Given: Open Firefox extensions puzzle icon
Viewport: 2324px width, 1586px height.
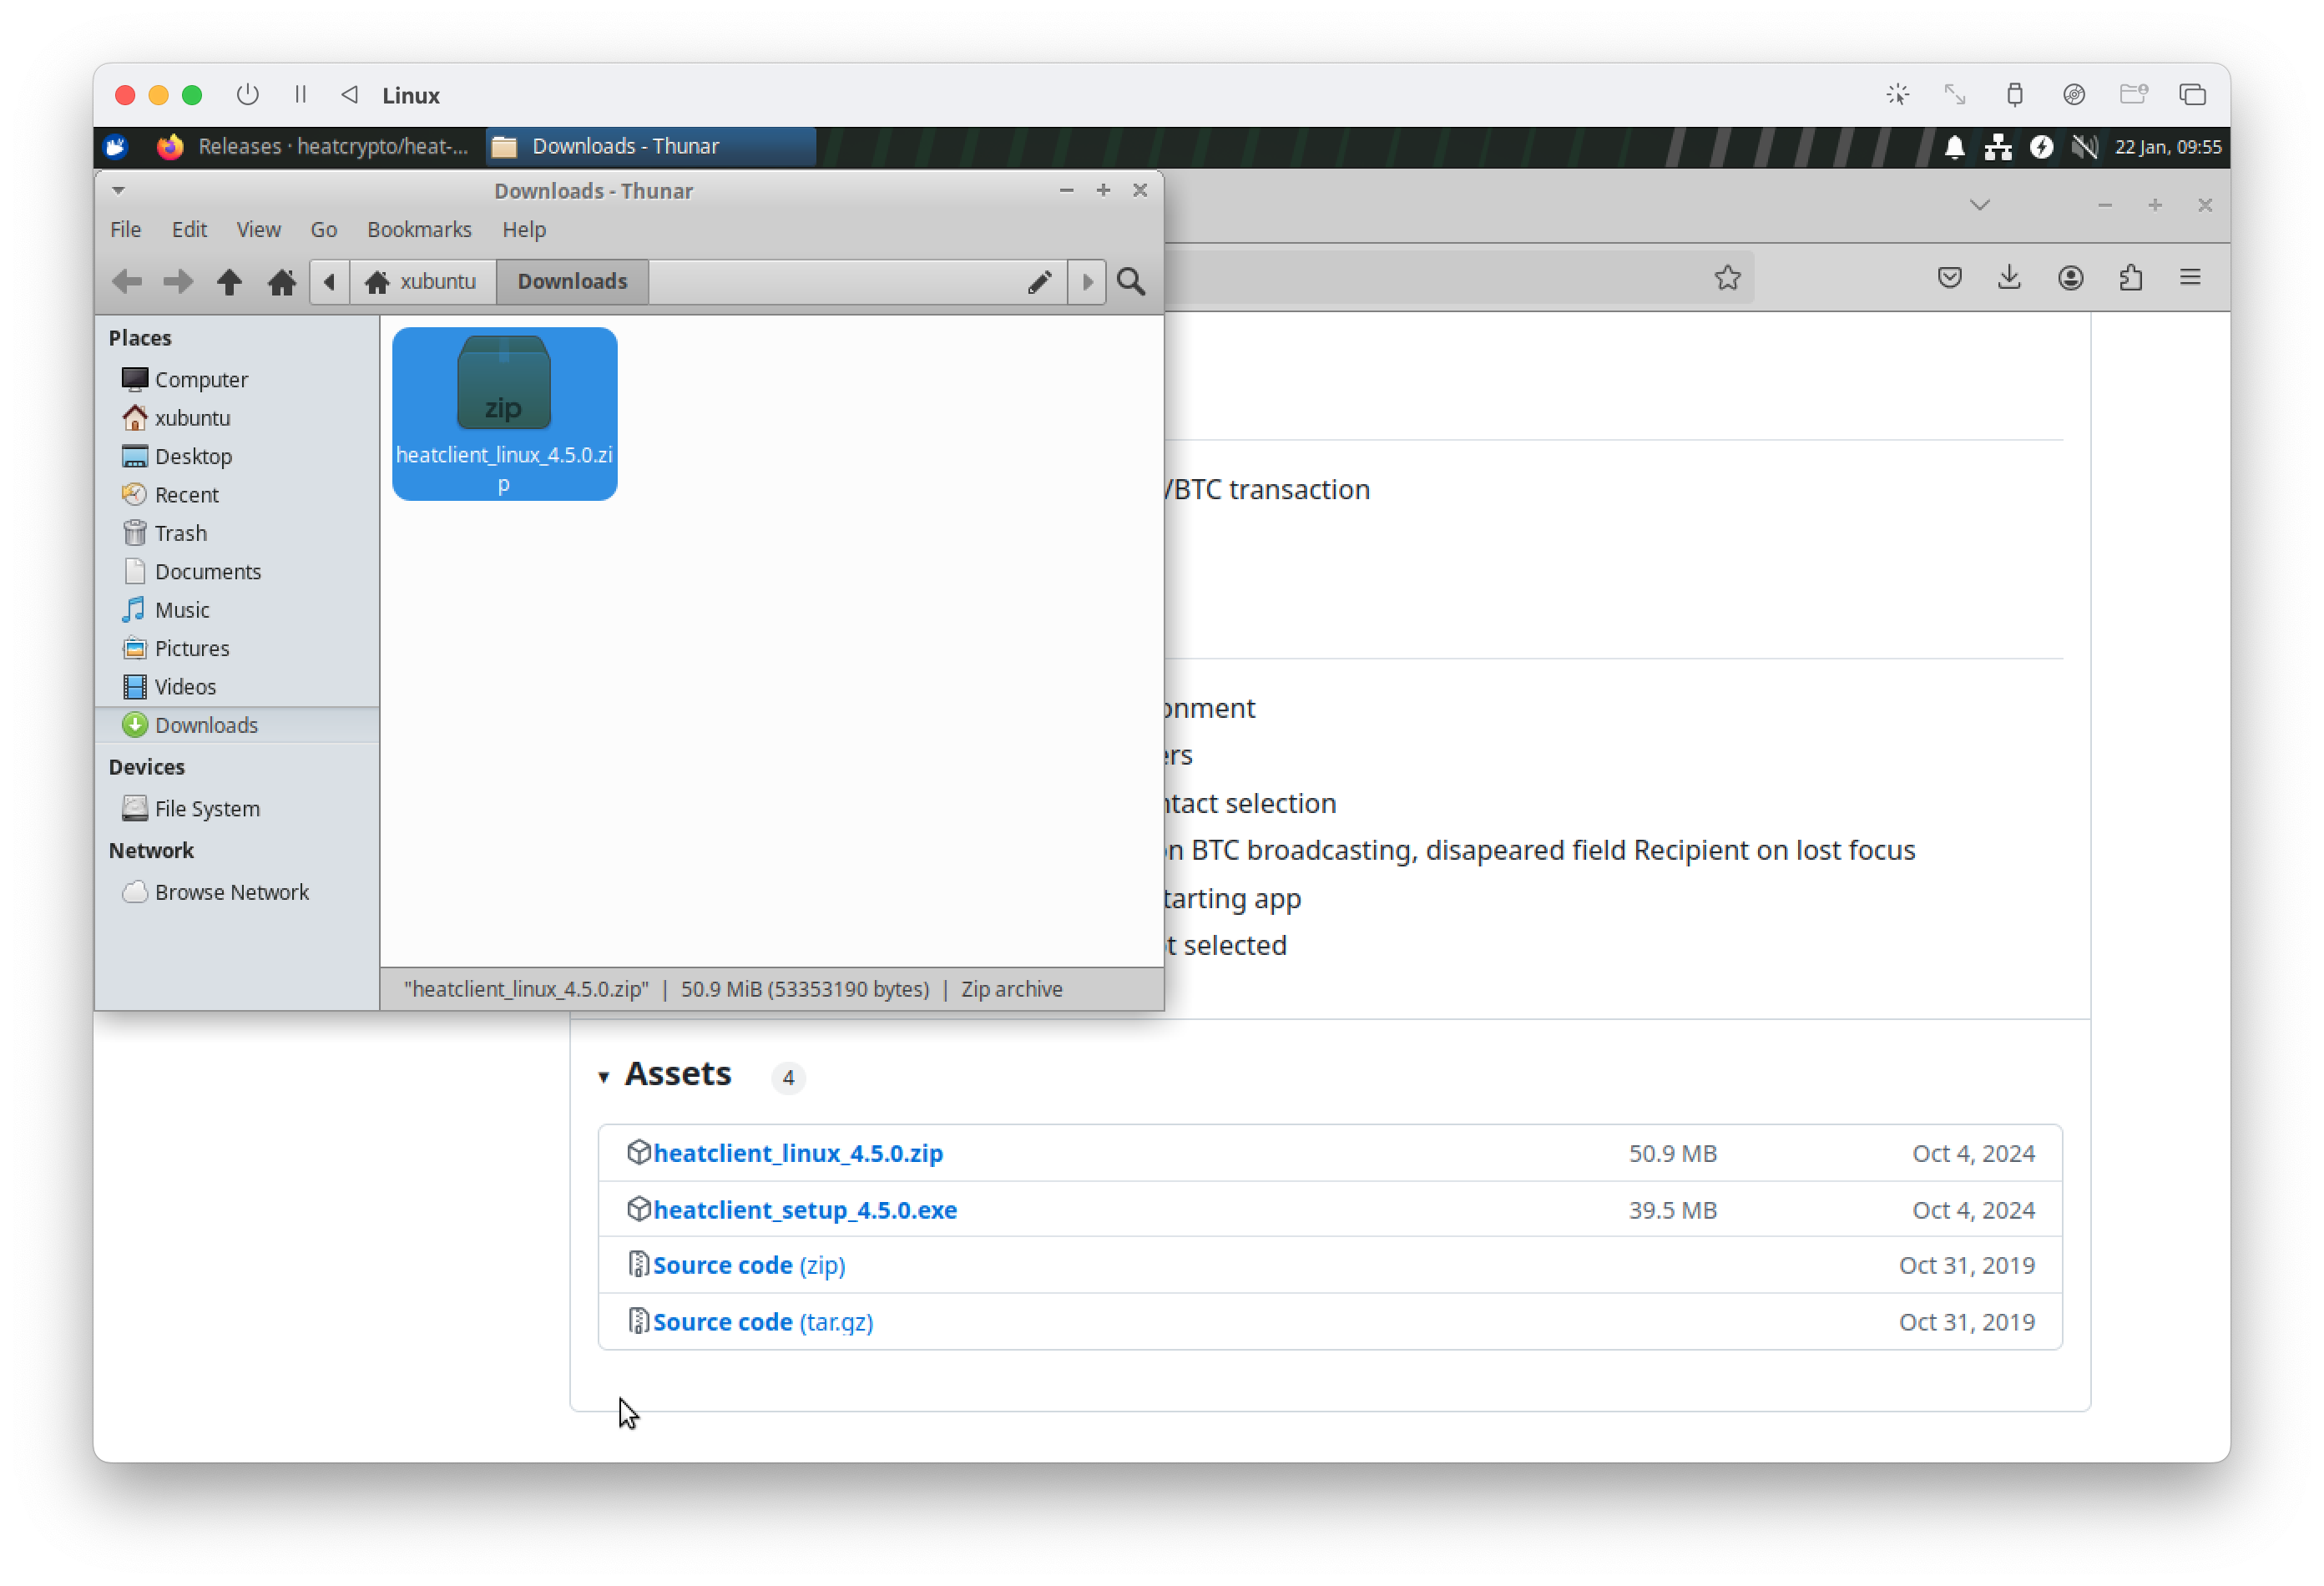Looking at the screenshot, I should click(2130, 278).
